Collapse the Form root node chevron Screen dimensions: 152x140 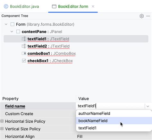point(6,24)
